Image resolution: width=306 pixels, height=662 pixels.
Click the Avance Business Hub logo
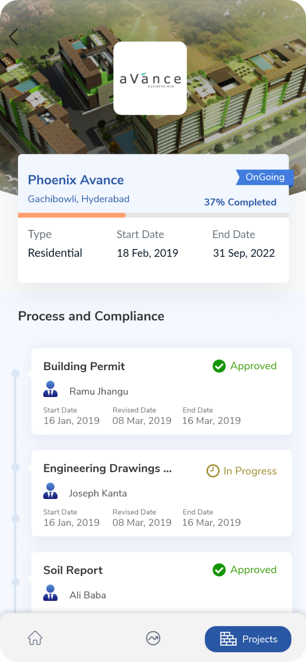click(150, 78)
